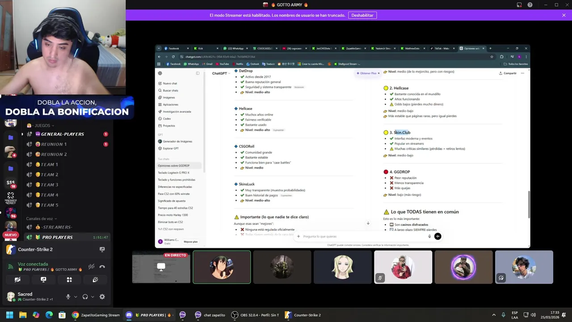572x322 pixels.
Task: Join the TEAM 2 voice channel
Action: click(x=66, y=174)
